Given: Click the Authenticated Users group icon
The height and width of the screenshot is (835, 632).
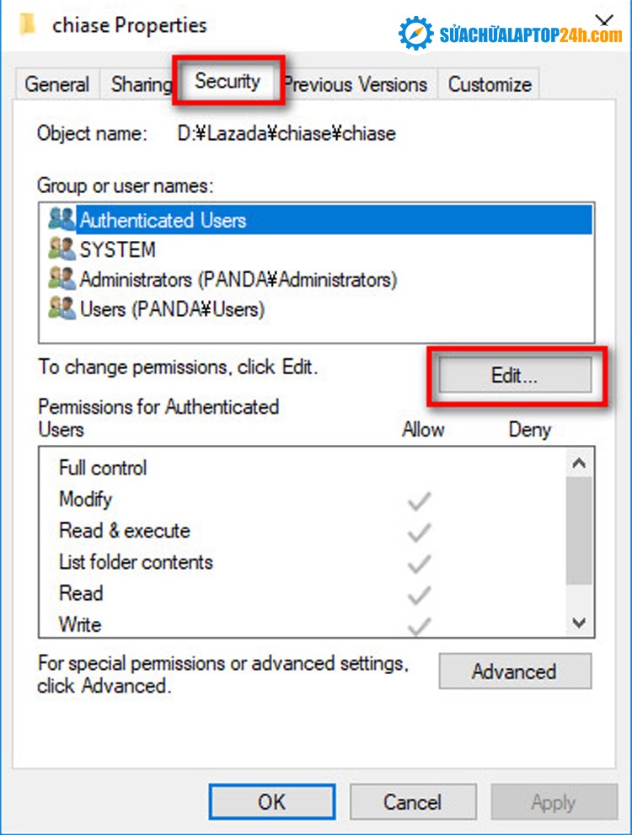Looking at the screenshot, I should 62,221.
